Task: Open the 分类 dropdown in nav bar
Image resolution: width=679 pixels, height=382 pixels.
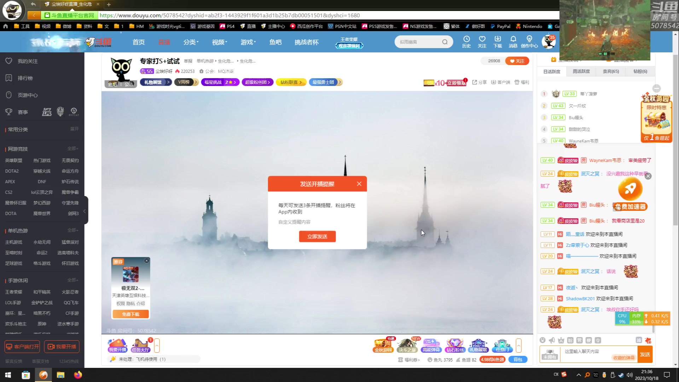Action: [x=191, y=42]
